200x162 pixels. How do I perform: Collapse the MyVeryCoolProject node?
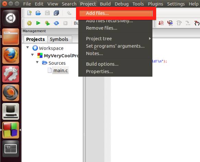point(33,55)
